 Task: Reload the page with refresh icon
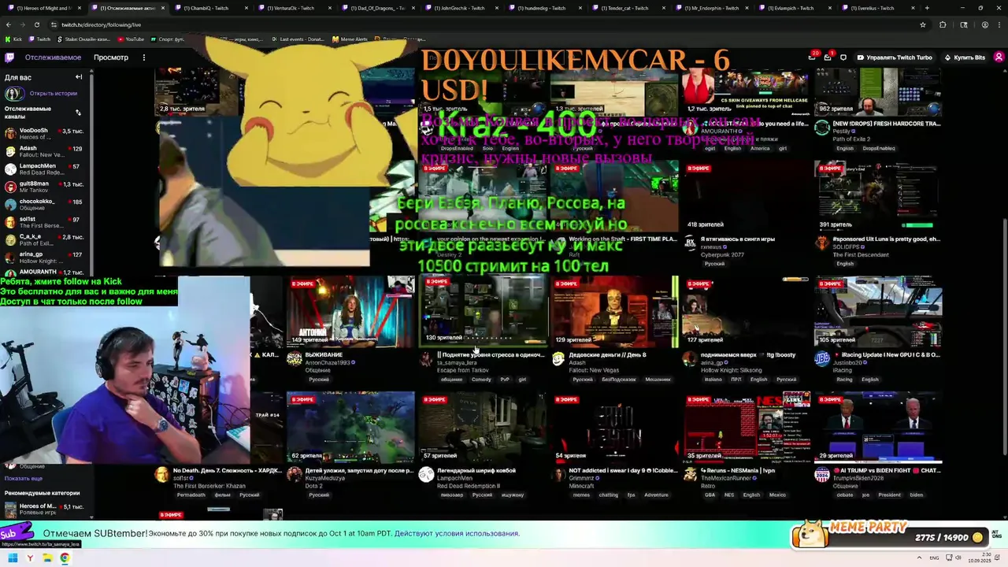36,24
